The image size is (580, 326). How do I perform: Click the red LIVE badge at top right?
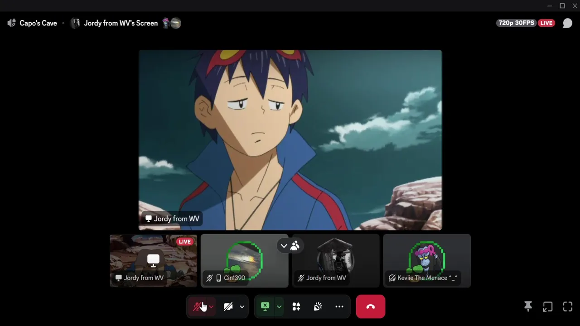click(546, 23)
